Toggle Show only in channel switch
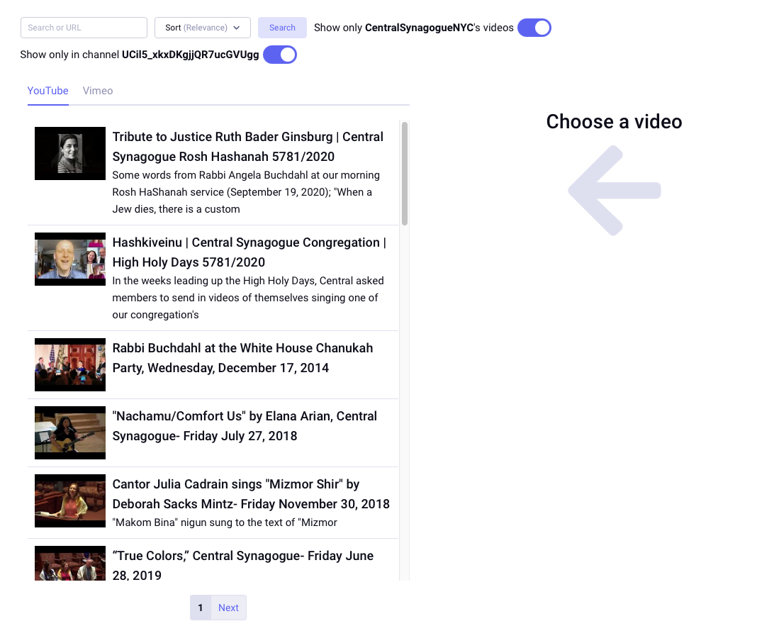This screenshot has width=774, height=643. (x=280, y=55)
